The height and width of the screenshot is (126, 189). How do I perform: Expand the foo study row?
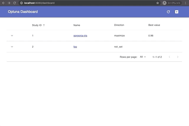click(12, 47)
